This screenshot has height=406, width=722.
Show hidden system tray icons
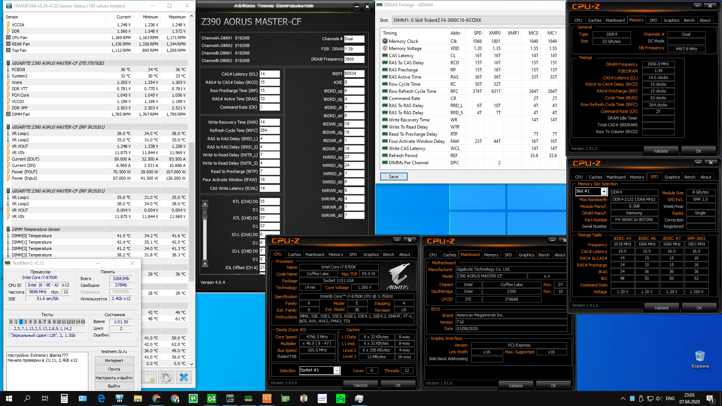pyautogui.click(x=623, y=398)
